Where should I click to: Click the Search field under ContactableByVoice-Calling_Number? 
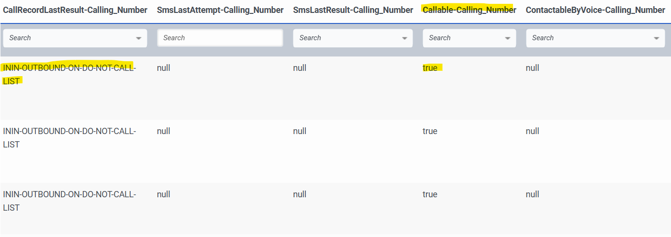click(589, 38)
